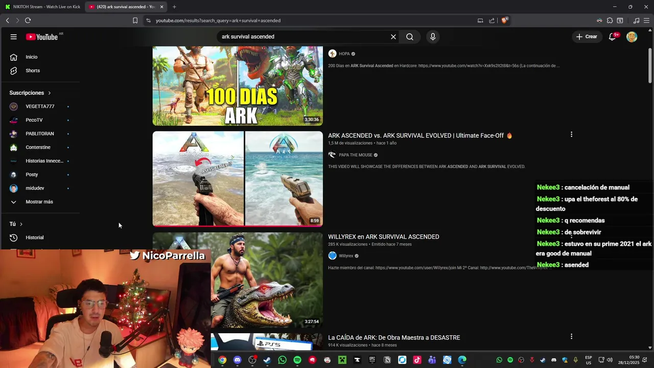The image size is (654, 368).
Task: Expand Mostrar más subscriptions
Action: (x=39, y=202)
